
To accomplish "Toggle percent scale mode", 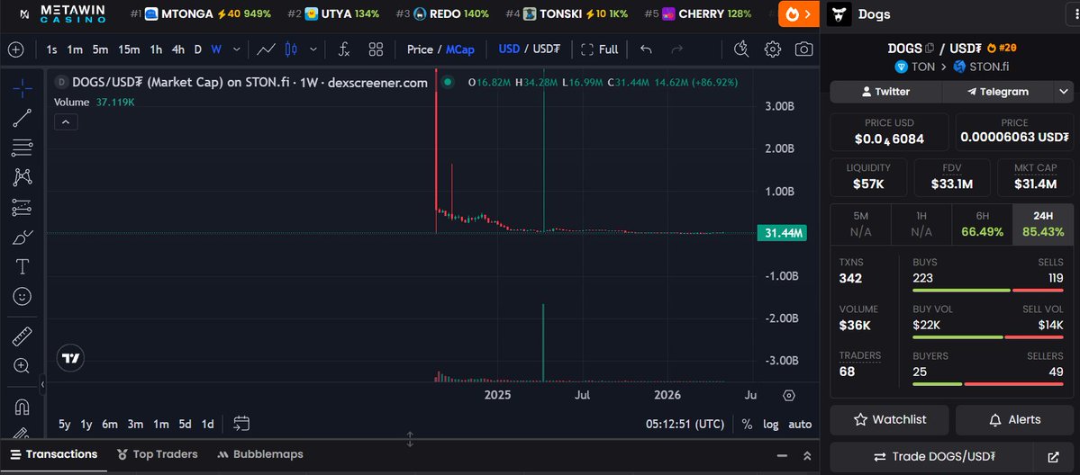I will [x=748, y=424].
